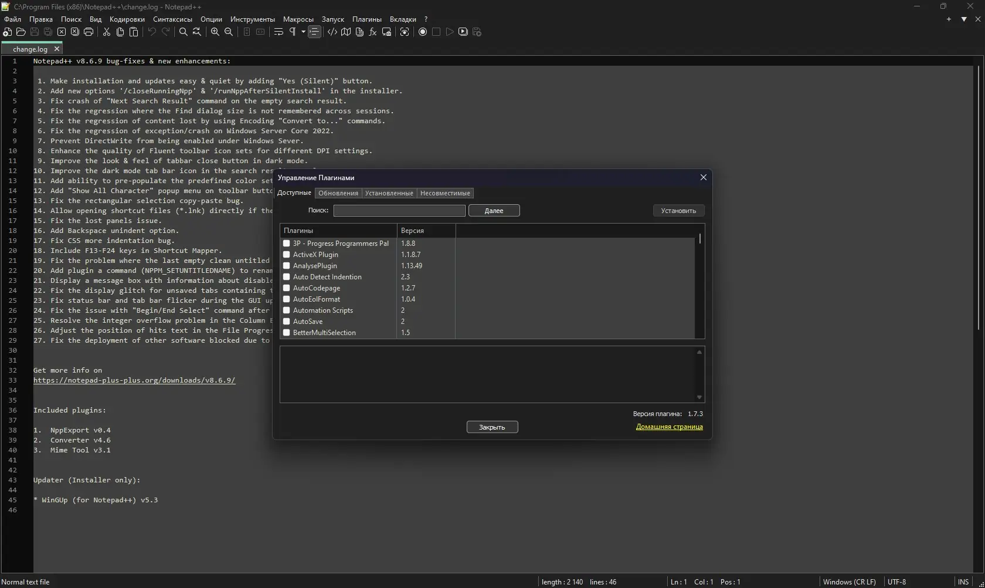Open the Show All Characters dropdown arrow
985x588 pixels.
point(303,32)
